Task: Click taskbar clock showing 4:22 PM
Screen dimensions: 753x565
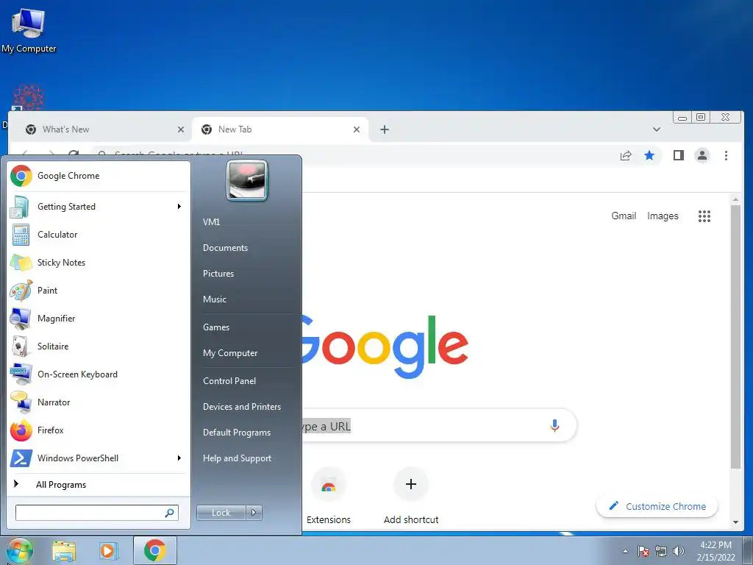Action: [715, 551]
